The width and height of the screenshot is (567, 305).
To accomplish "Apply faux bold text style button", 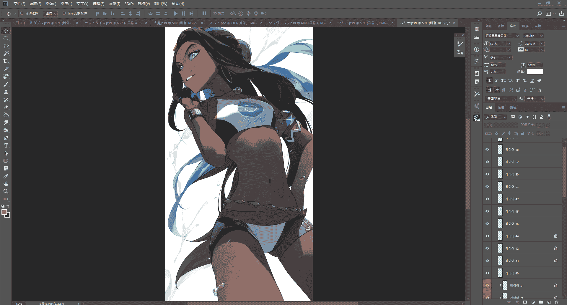I will pyautogui.click(x=490, y=80).
